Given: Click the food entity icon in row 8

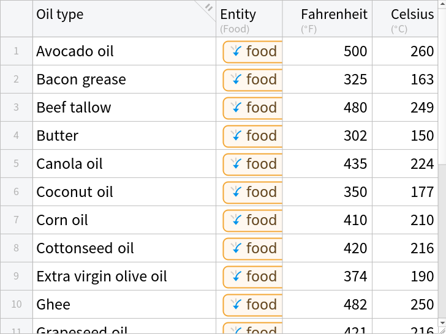Looking at the screenshot, I should pos(235,248).
